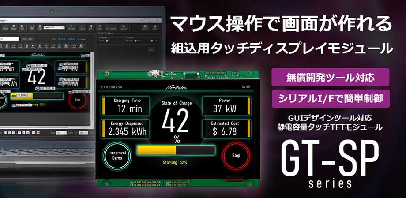
Task: Select the BUTTON 2 Stop object in canvas
Action: 77,100
